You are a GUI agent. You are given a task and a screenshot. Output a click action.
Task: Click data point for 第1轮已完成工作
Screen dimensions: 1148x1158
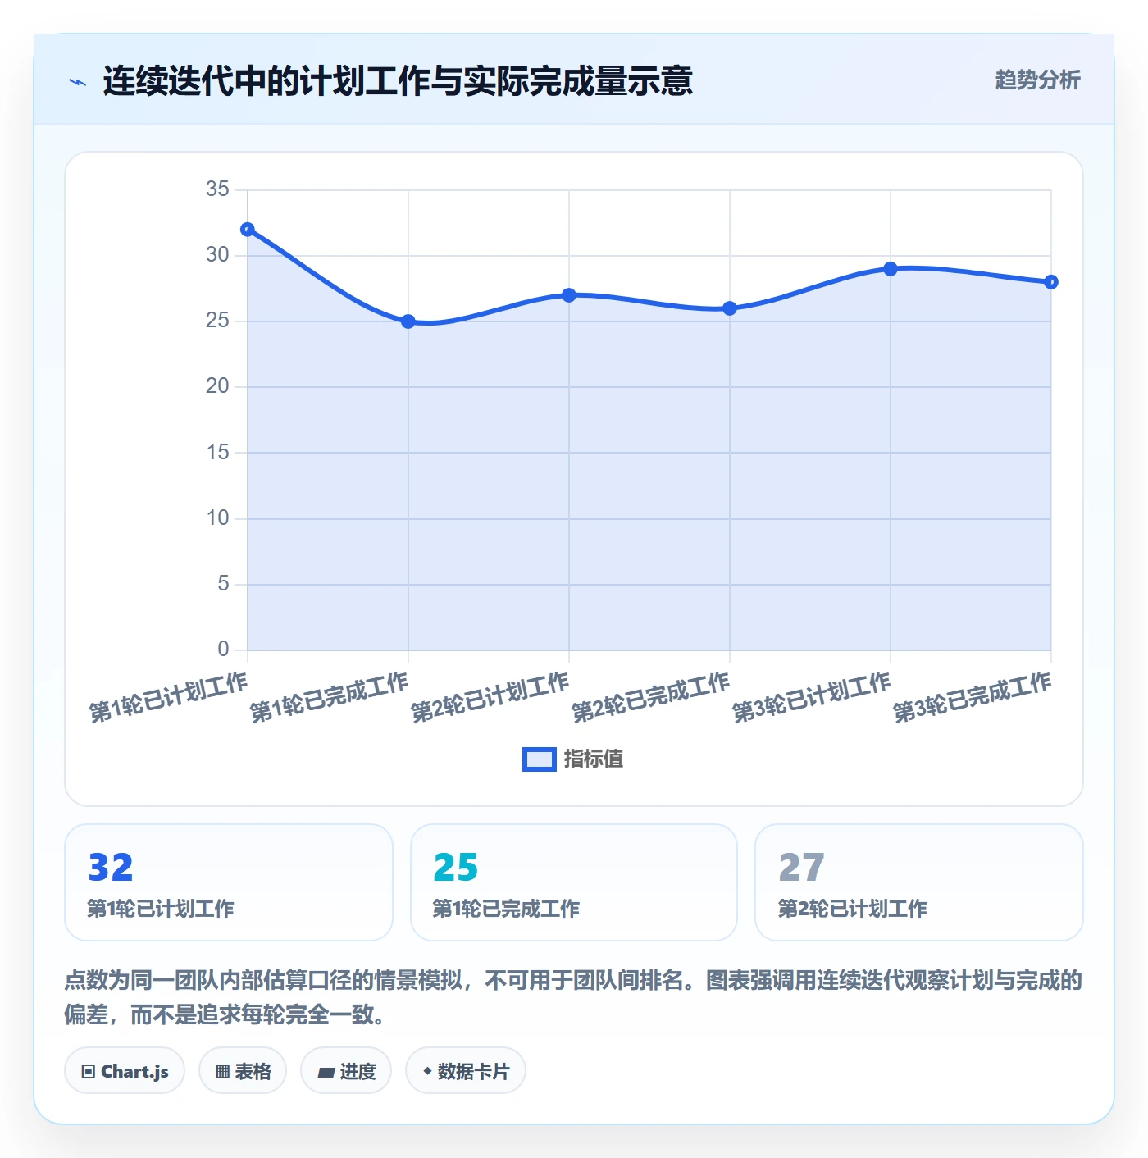[408, 321]
